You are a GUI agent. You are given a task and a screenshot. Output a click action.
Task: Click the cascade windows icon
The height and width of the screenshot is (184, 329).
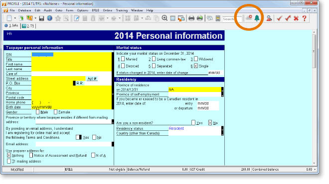click(x=181, y=18)
